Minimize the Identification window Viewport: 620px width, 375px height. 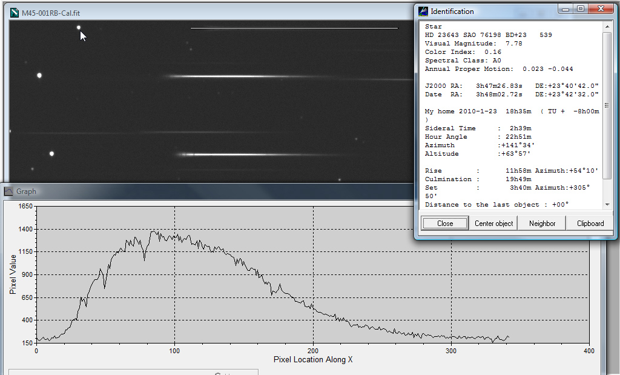[566, 8]
